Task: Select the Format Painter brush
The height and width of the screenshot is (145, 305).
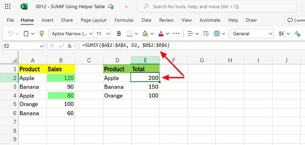Action: [42, 33]
